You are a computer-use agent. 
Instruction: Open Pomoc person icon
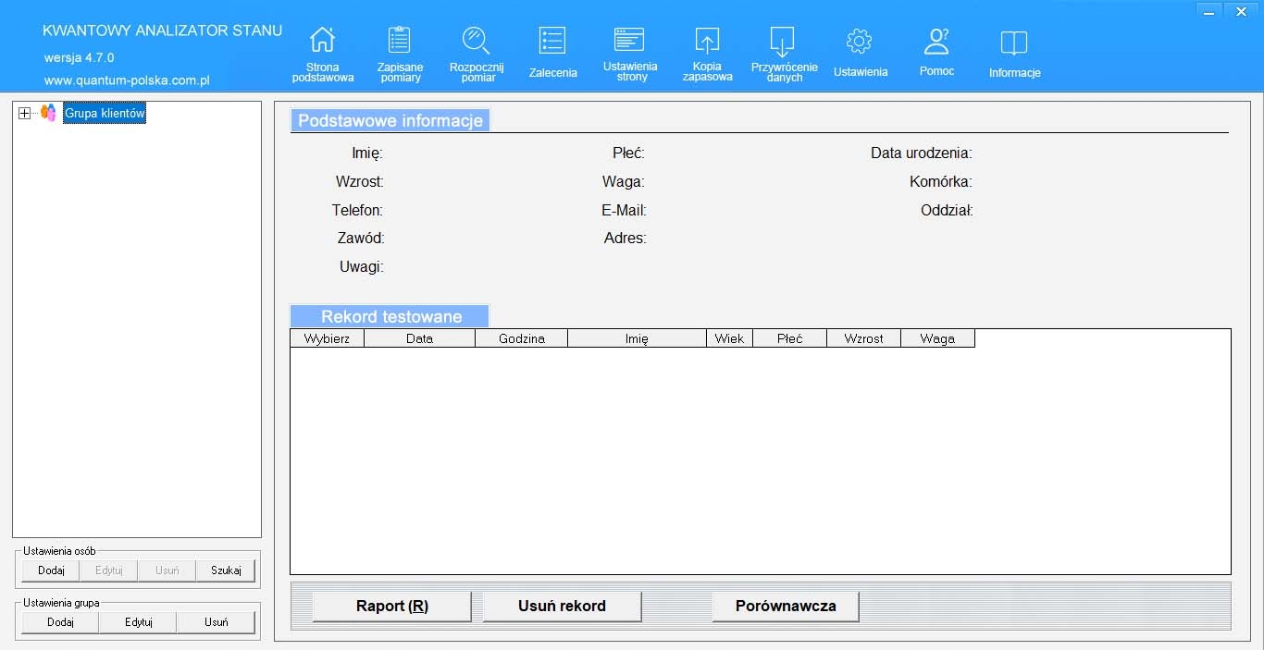click(936, 41)
